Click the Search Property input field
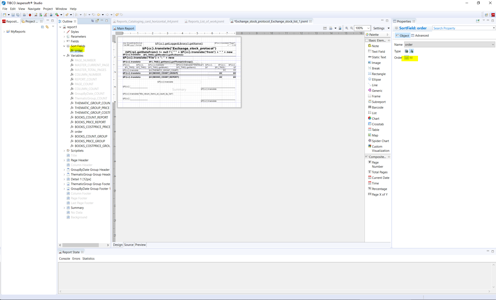 coord(462,28)
